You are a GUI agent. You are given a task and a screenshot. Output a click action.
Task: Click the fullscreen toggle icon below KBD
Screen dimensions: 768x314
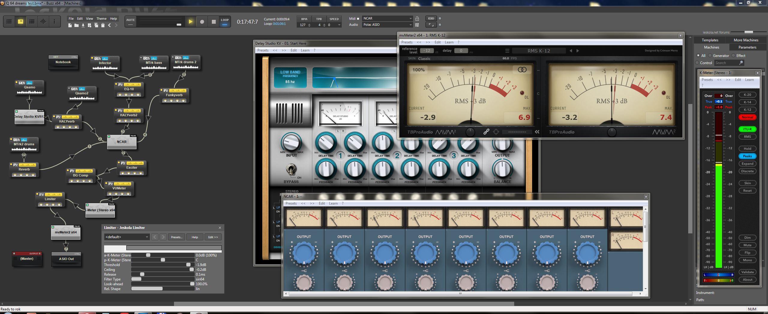tap(431, 25)
